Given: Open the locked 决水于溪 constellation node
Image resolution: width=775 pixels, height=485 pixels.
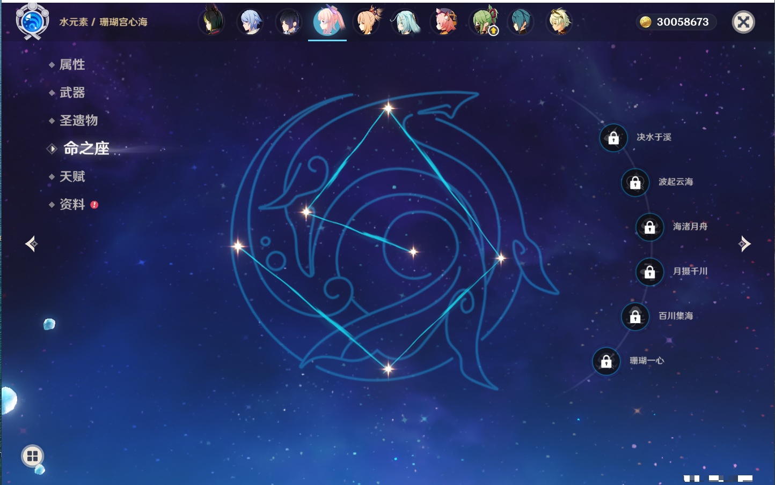Looking at the screenshot, I should click(x=613, y=138).
